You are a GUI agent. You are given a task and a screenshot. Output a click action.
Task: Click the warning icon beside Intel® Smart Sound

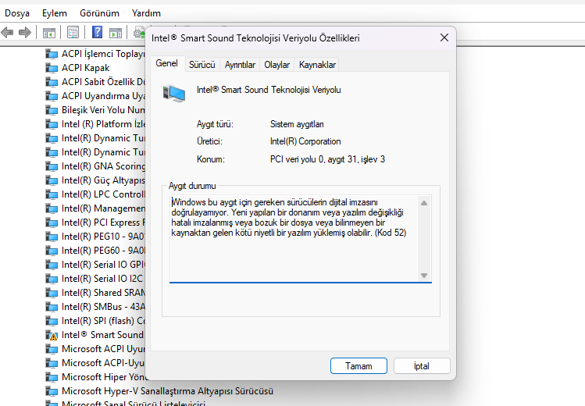tap(52, 335)
